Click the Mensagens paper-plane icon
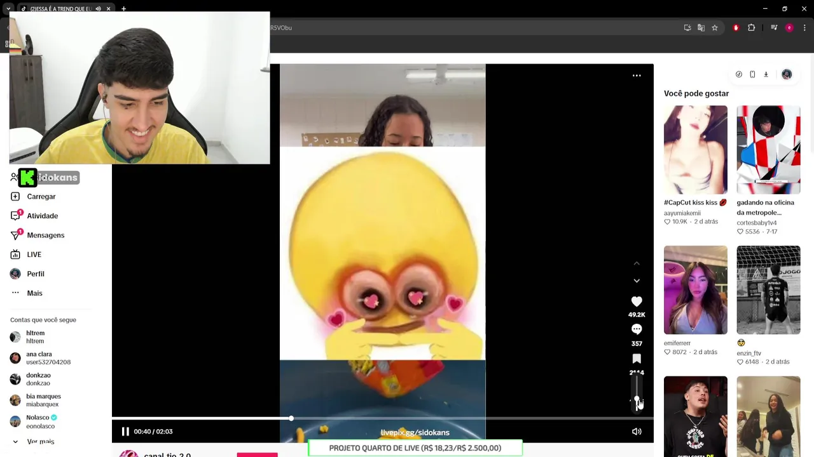 pos(15,235)
